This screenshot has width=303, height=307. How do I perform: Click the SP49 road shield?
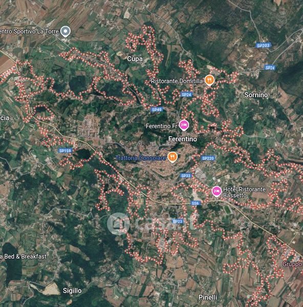(157, 109)
